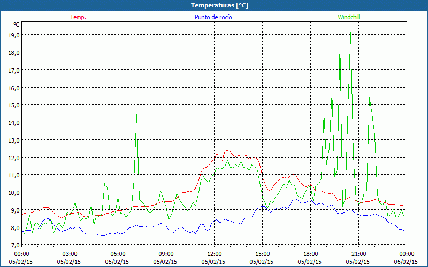Click the 12,0 y-axis value
This screenshot has width=428, height=267.
[14, 158]
